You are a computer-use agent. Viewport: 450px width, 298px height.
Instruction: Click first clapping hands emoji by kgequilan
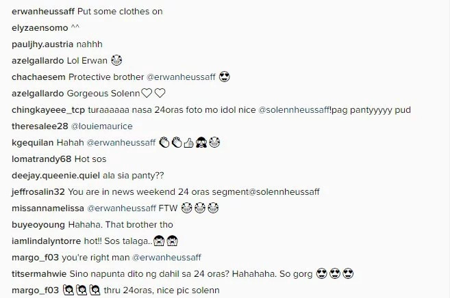(164, 143)
